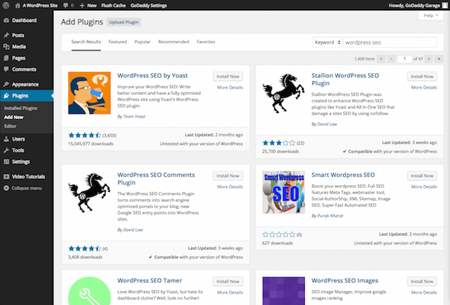Open plugin Editor submenu

coord(10,126)
